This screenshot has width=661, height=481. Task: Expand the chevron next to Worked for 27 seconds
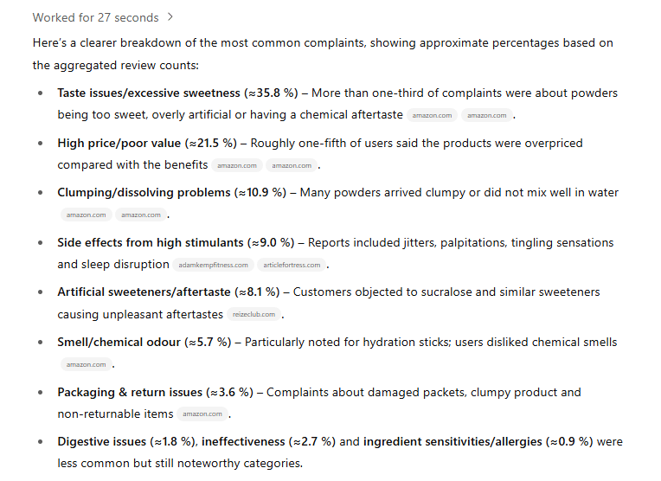pyautogui.click(x=170, y=17)
